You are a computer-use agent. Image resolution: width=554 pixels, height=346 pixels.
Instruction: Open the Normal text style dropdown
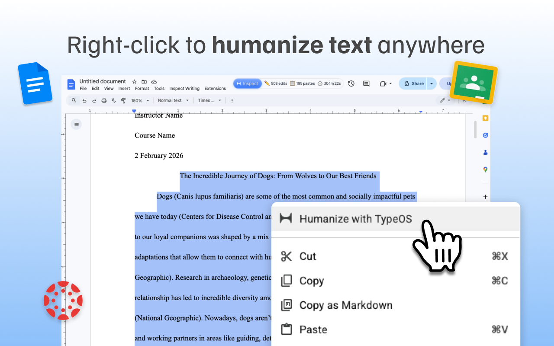point(173,100)
